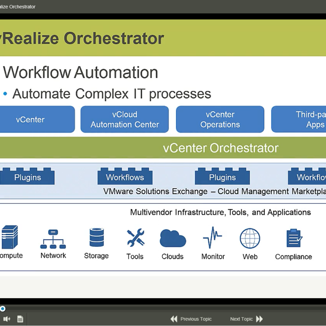The height and width of the screenshot is (326, 326).
Task: Click the Storage database icon
Action: tap(97, 238)
